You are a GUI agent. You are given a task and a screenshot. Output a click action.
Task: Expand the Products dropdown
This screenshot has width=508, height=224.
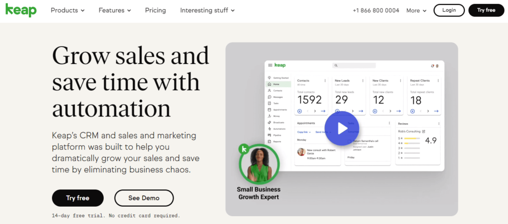click(67, 10)
